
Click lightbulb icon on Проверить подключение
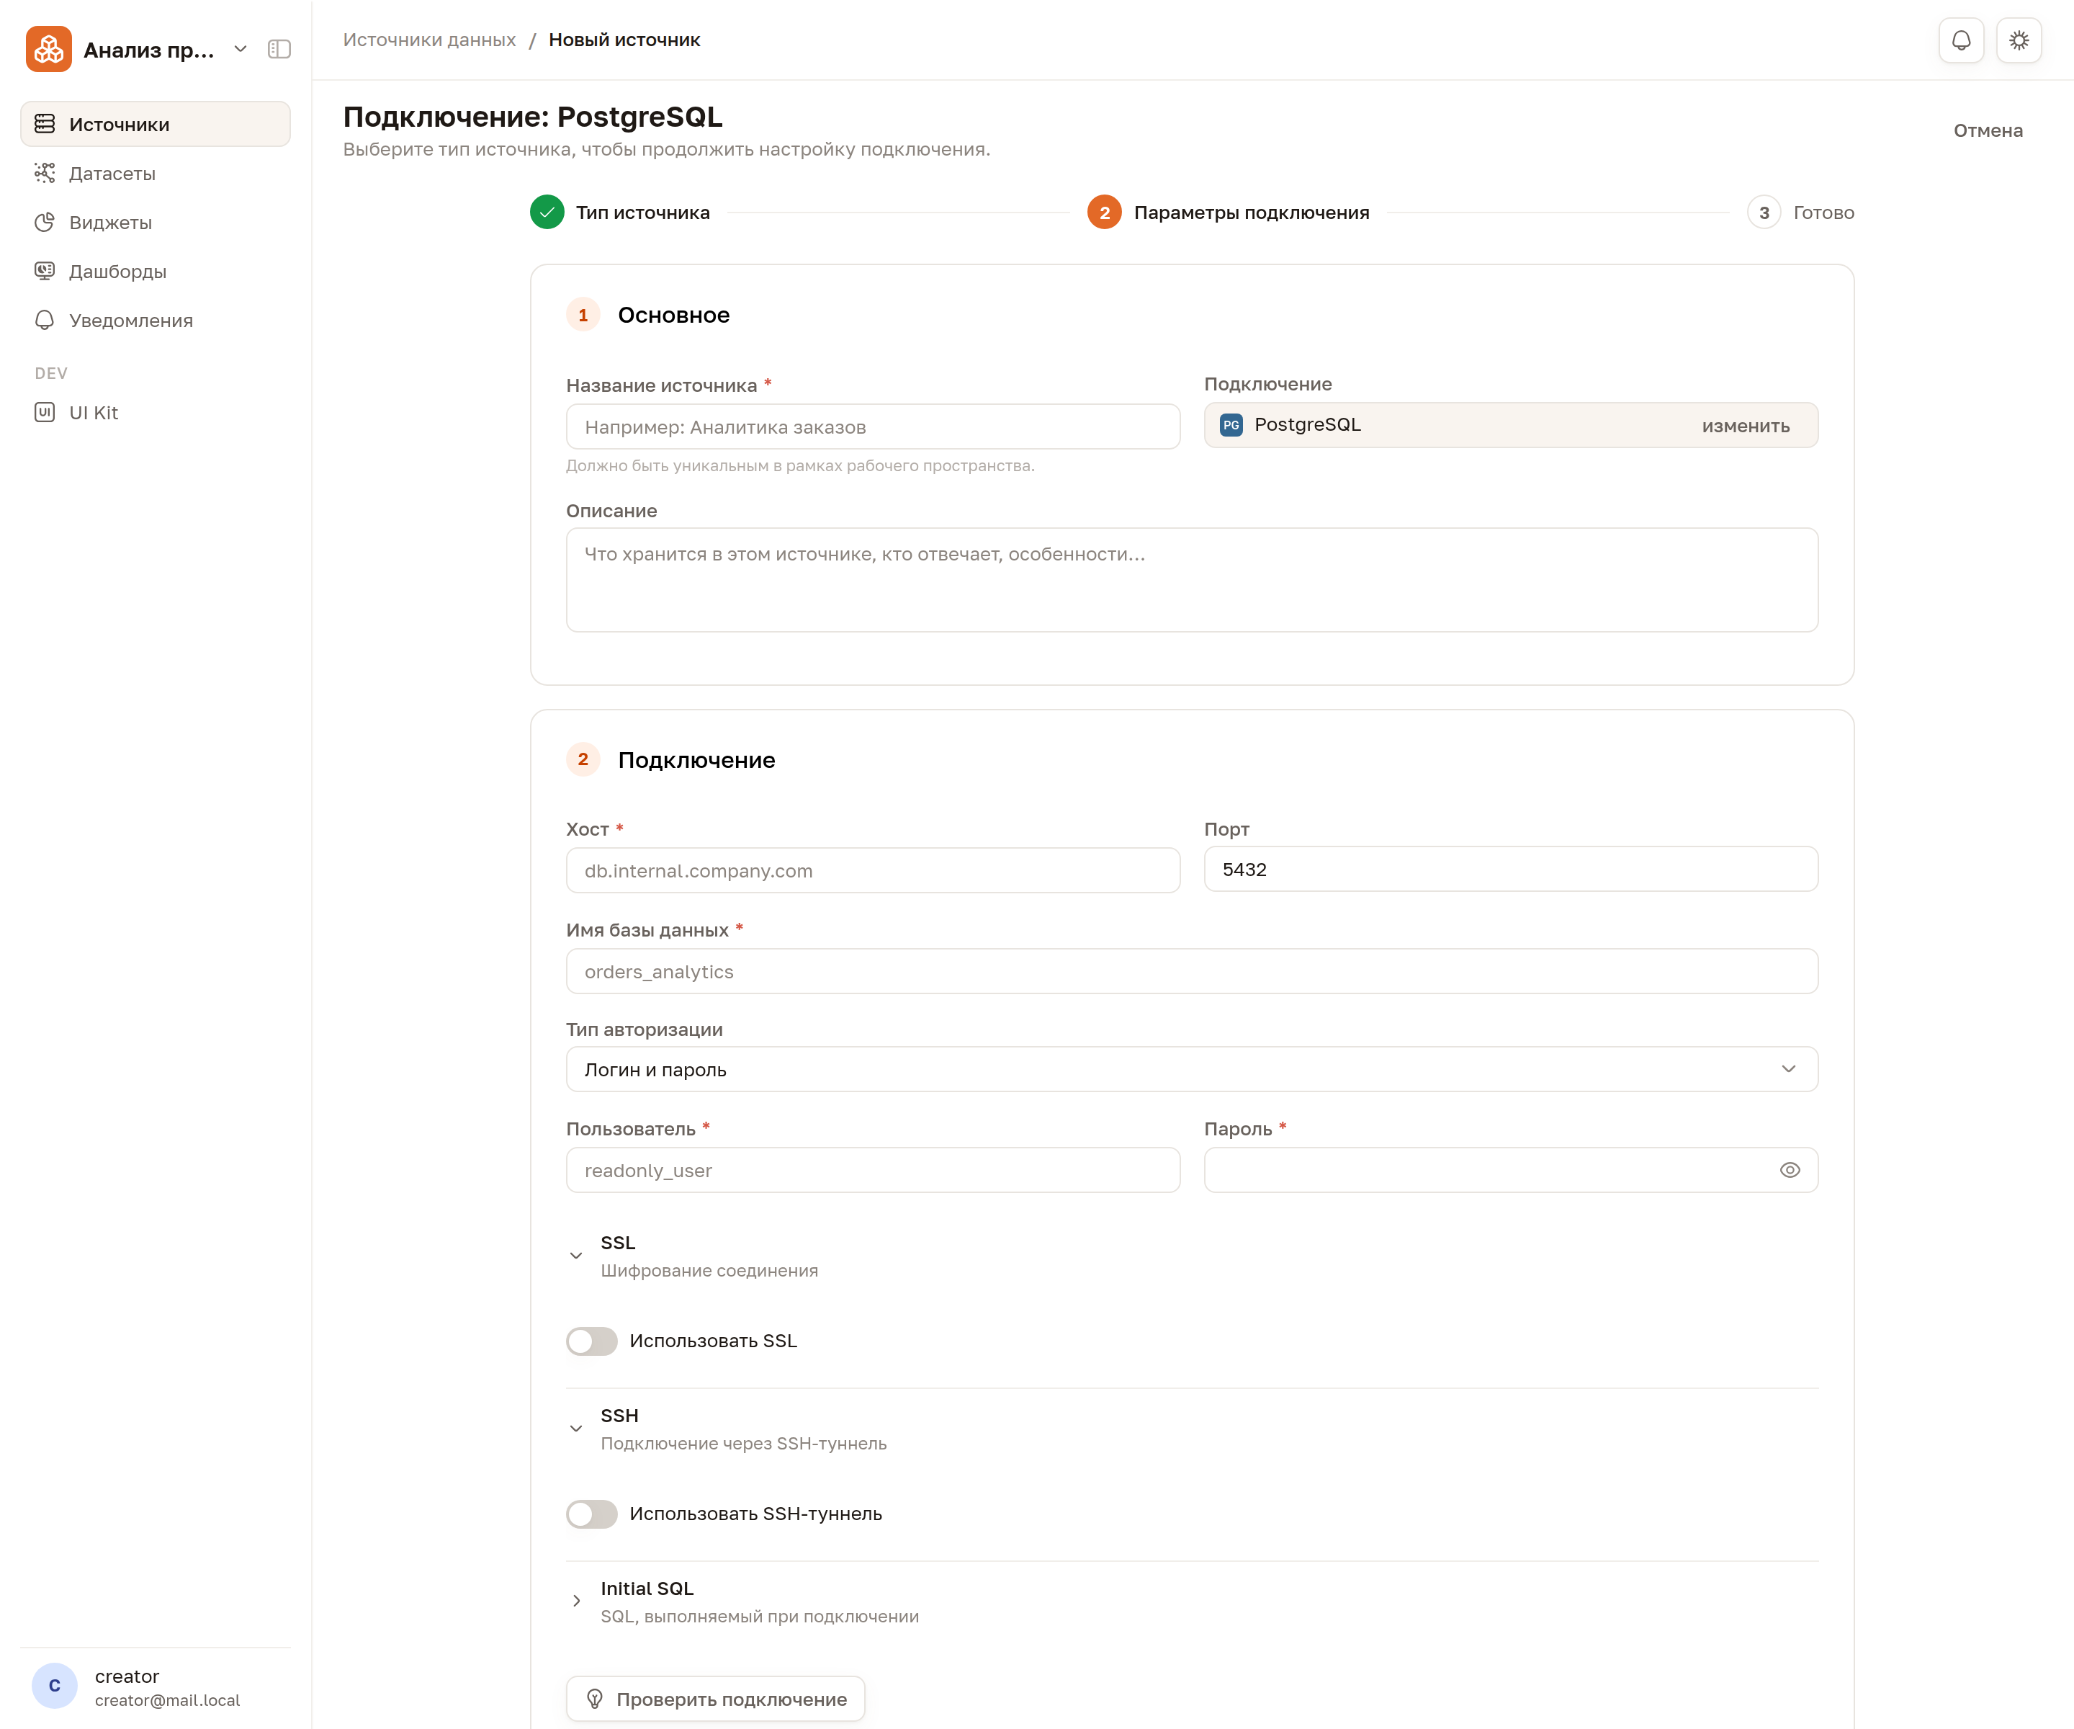point(595,1699)
